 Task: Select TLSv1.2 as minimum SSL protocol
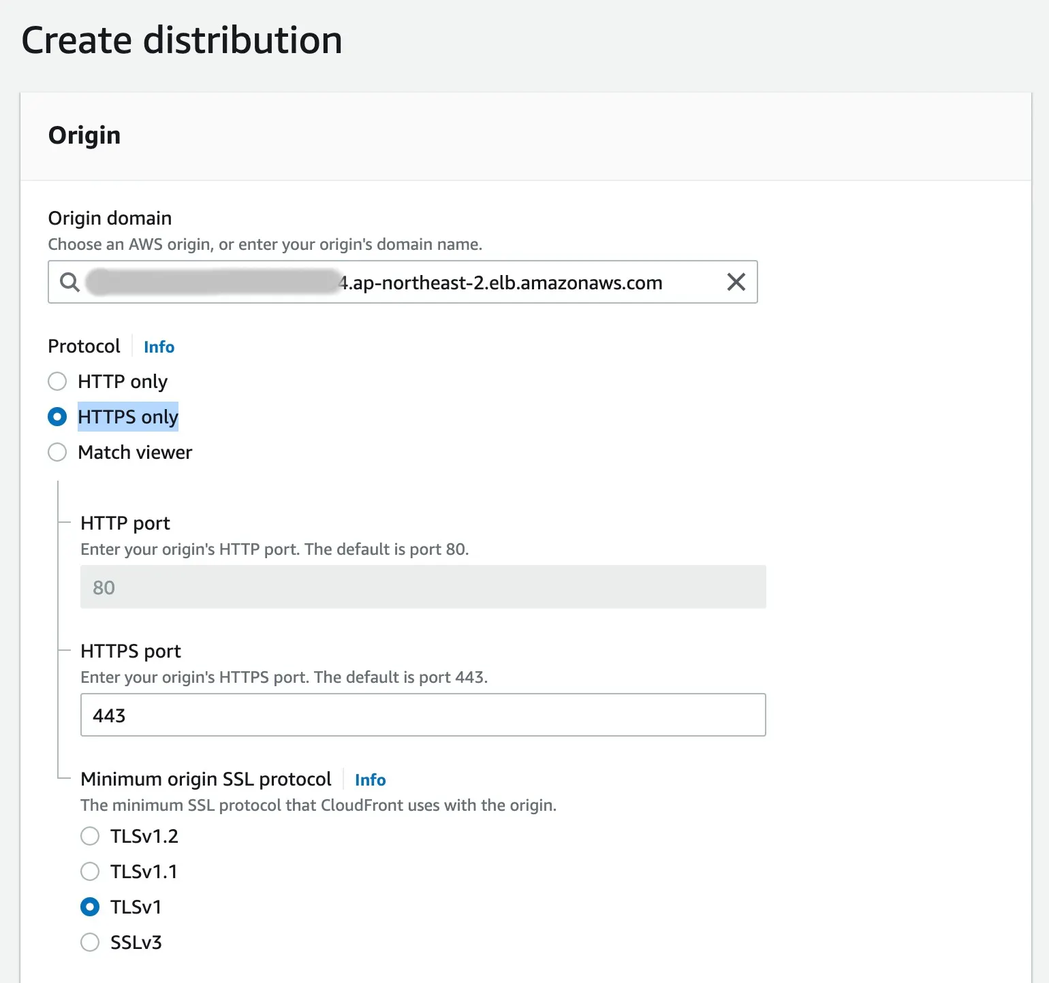90,836
